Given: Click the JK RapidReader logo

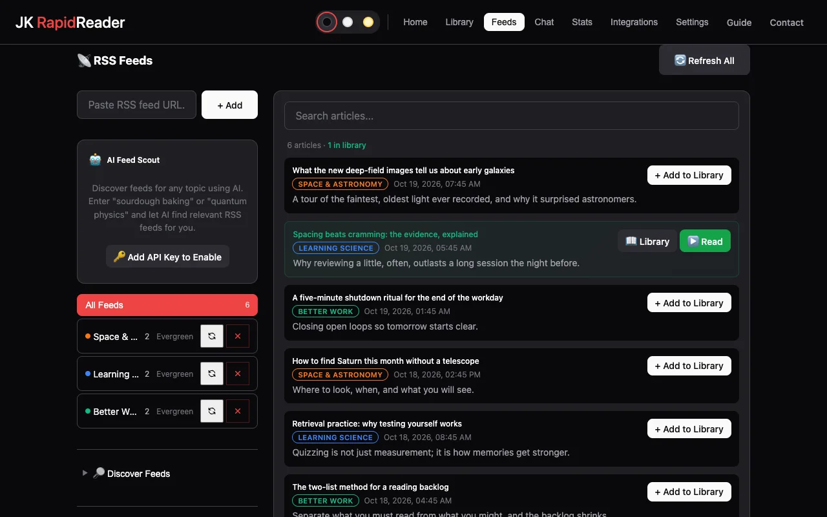Looking at the screenshot, I should click(x=70, y=23).
